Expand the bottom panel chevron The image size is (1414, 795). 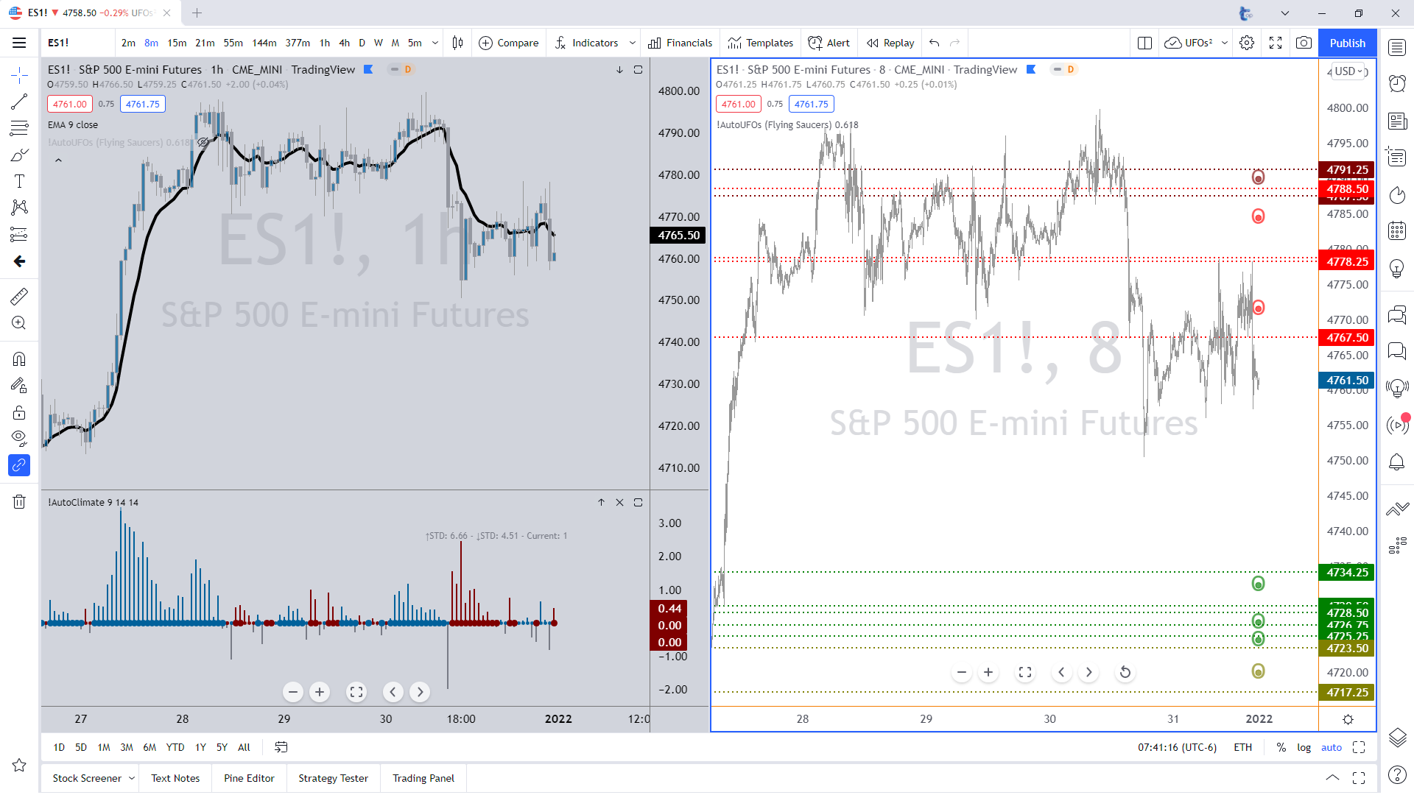1332,777
